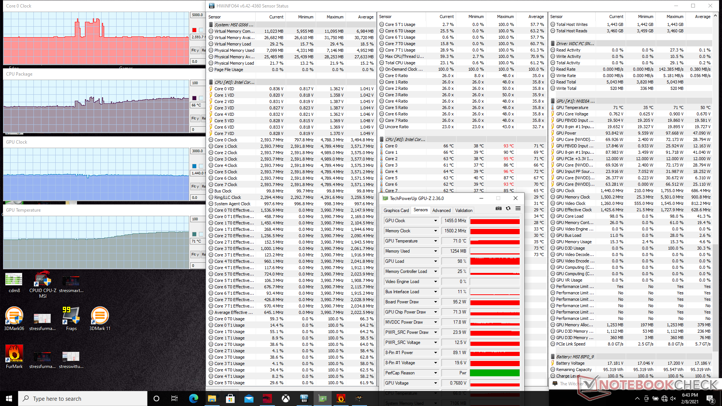Screen dimensions: 722x406
Task: Click Fit y button on GPU Temperature graph
Action: pos(195,255)
